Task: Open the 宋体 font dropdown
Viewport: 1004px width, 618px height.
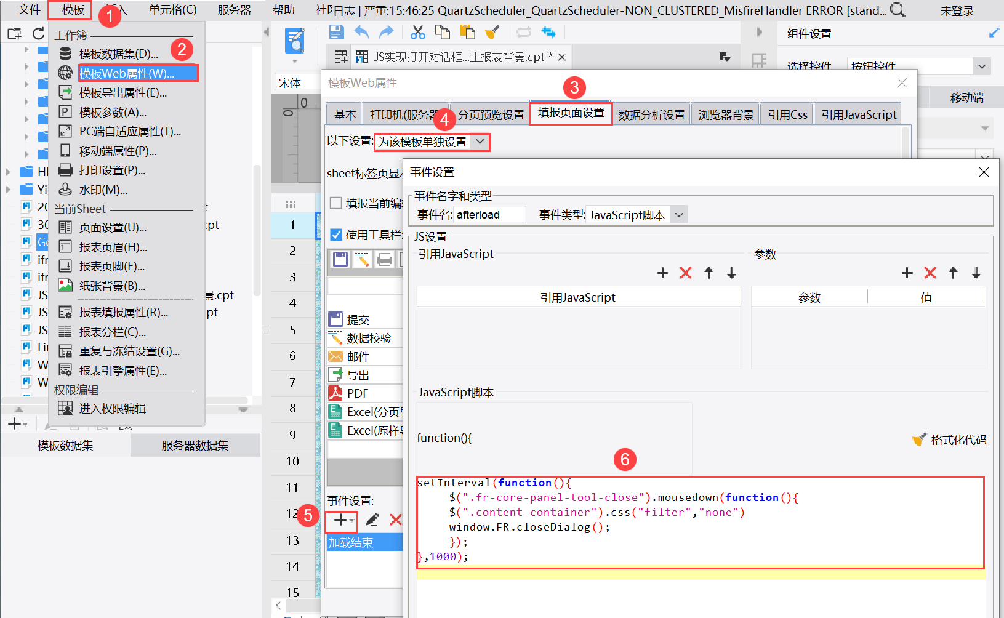Action: [297, 82]
